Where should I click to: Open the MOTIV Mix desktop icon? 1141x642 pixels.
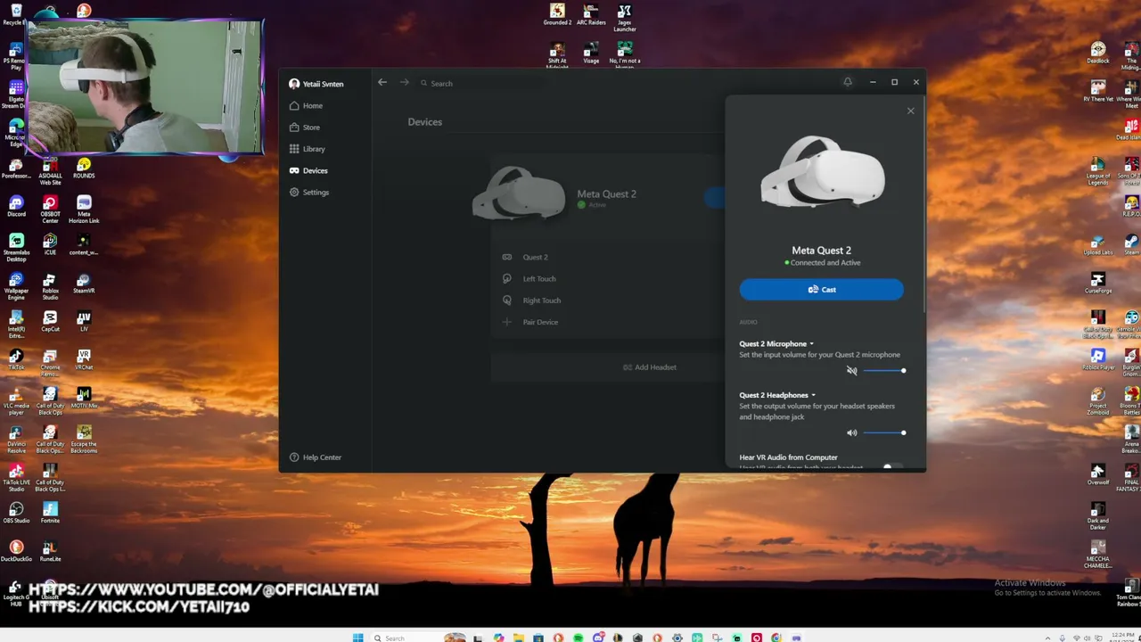(84, 399)
